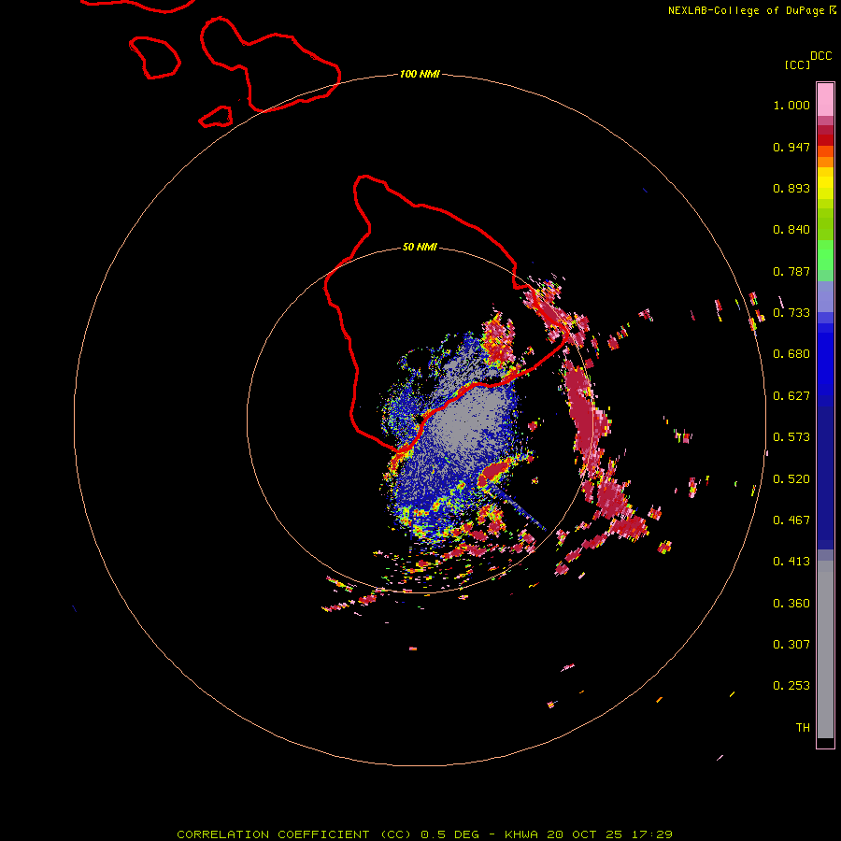Click the 0.360 value on the color scale
Viewport: 841px width, 841px height.
click(791, 604)
